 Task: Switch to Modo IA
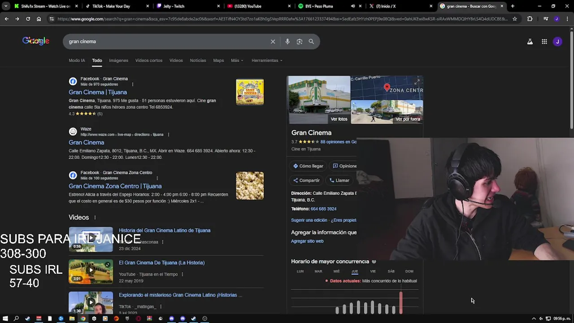tap(77, 61)
